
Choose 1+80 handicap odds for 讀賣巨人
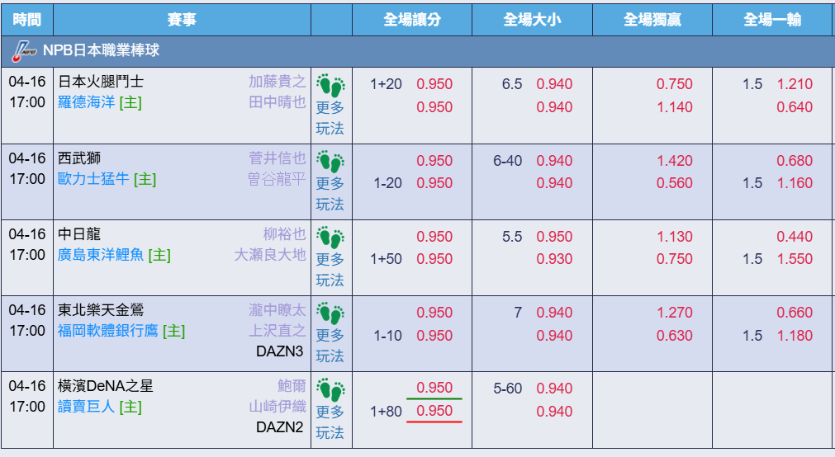pyautogui.click(x=434, y=411)
